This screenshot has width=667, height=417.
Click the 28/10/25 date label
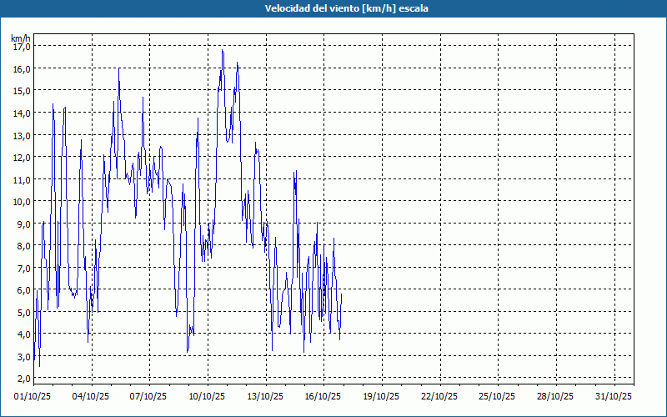[555, 396]
